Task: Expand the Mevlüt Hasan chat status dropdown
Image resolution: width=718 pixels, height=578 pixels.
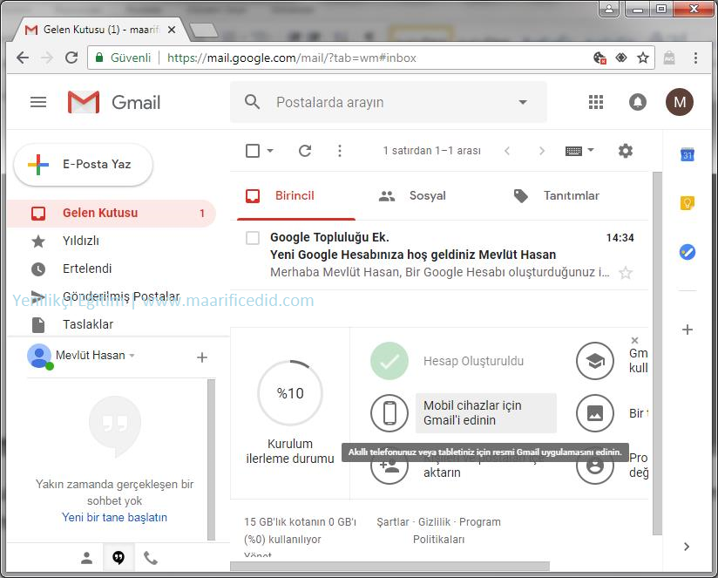Action: (132, 356)
